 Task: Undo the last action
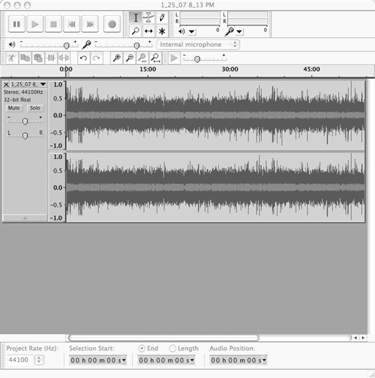pyautogui.click(x=84, y=58)
